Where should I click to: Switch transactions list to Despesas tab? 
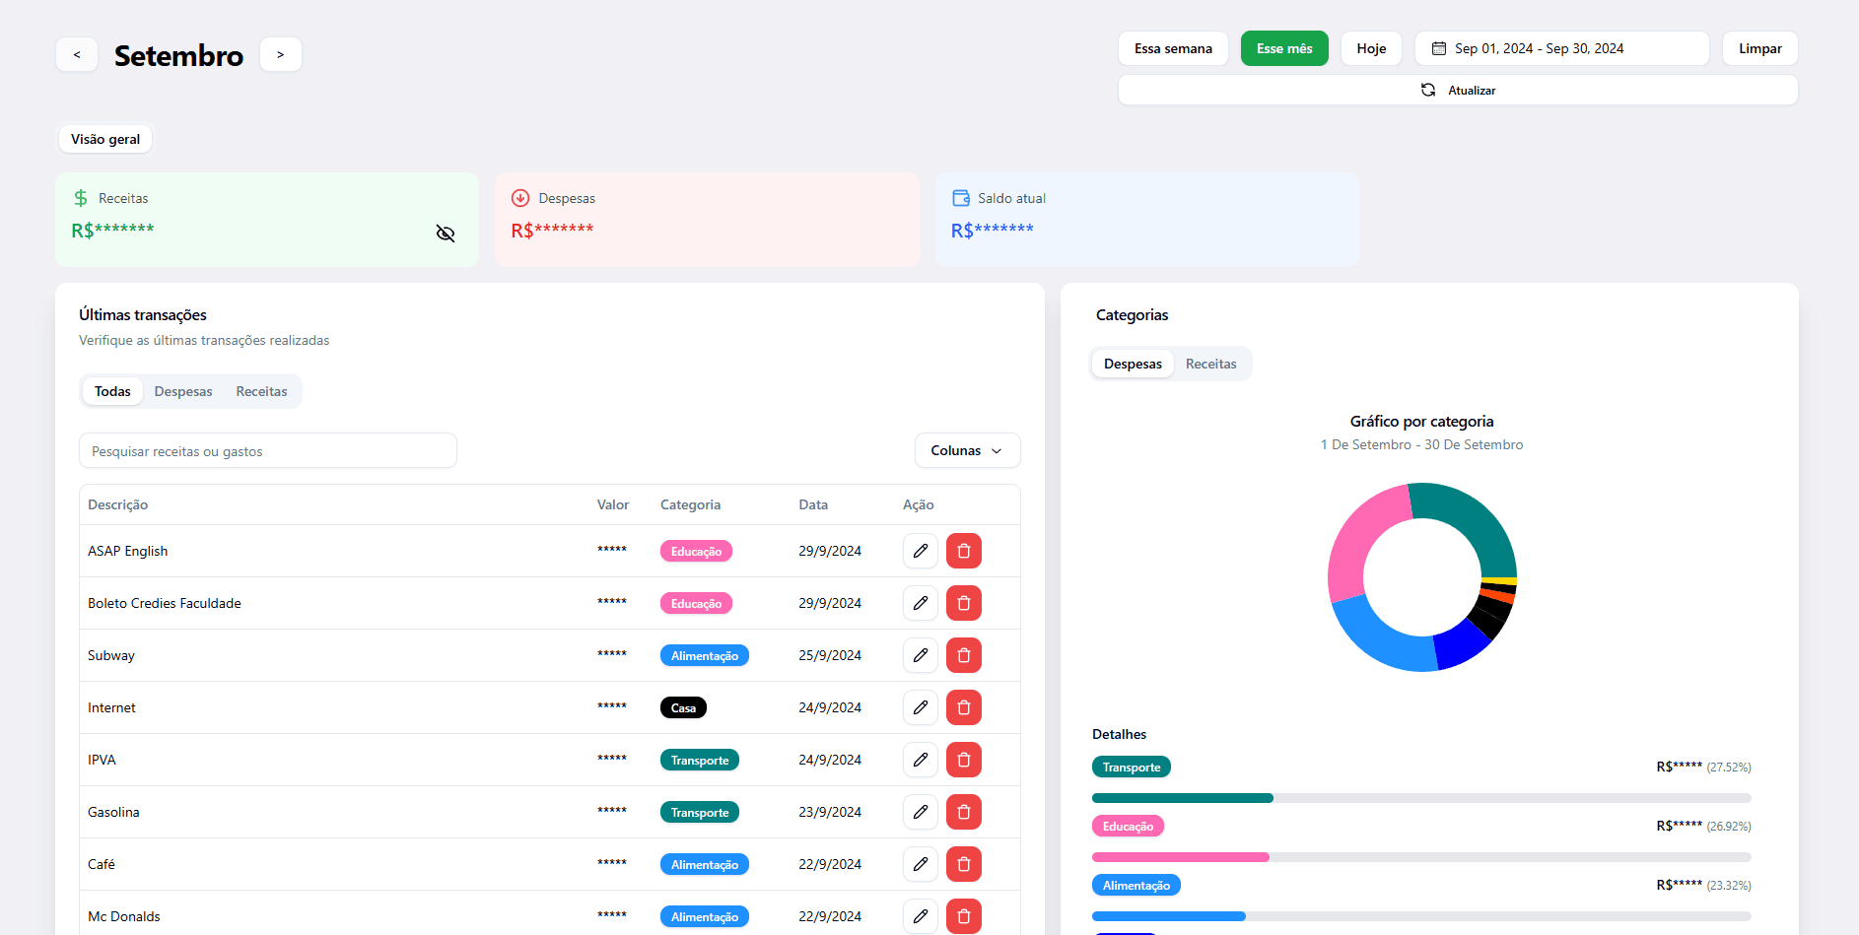(183, 391)
